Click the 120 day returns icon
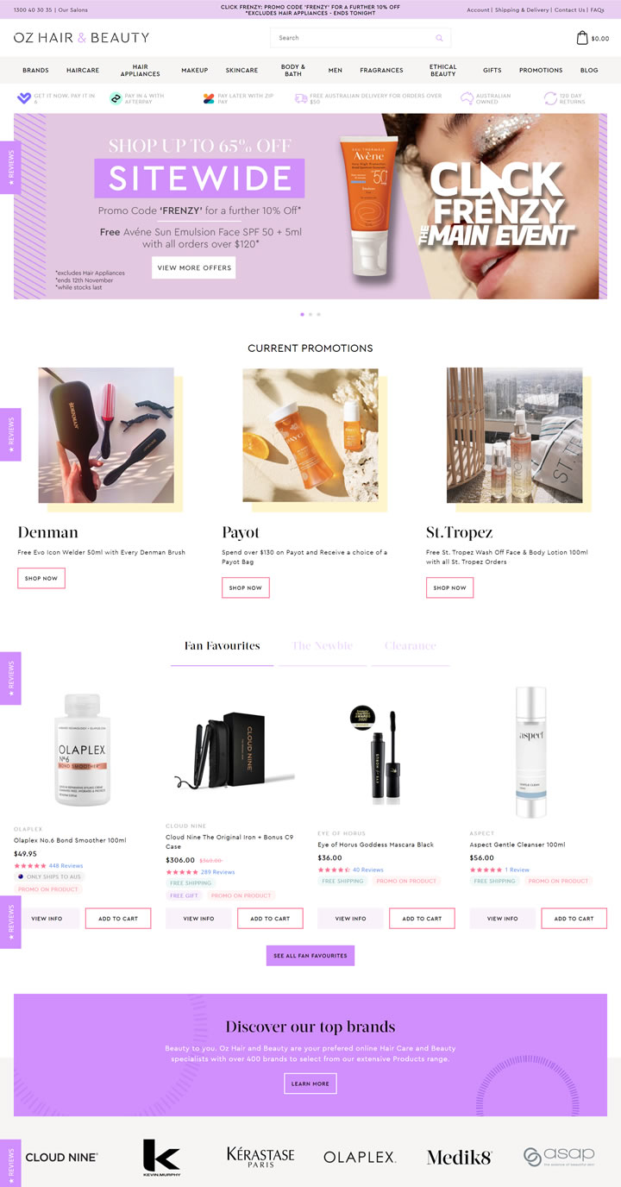 pos(550,98)
